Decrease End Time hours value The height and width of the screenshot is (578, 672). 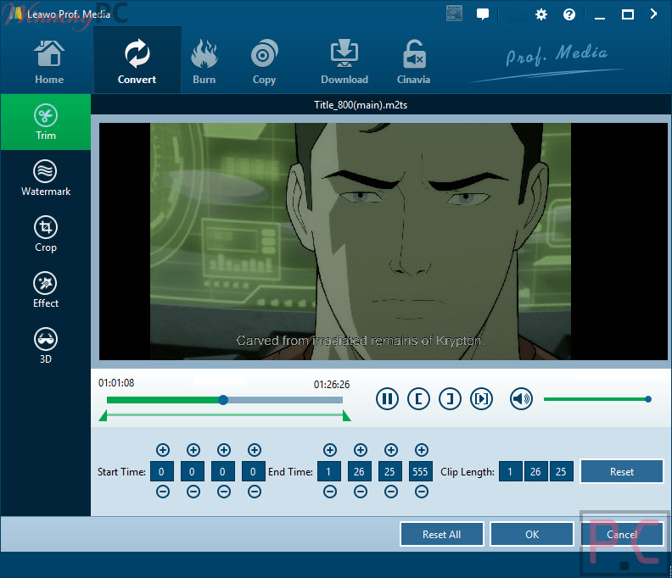coord(329,492)
